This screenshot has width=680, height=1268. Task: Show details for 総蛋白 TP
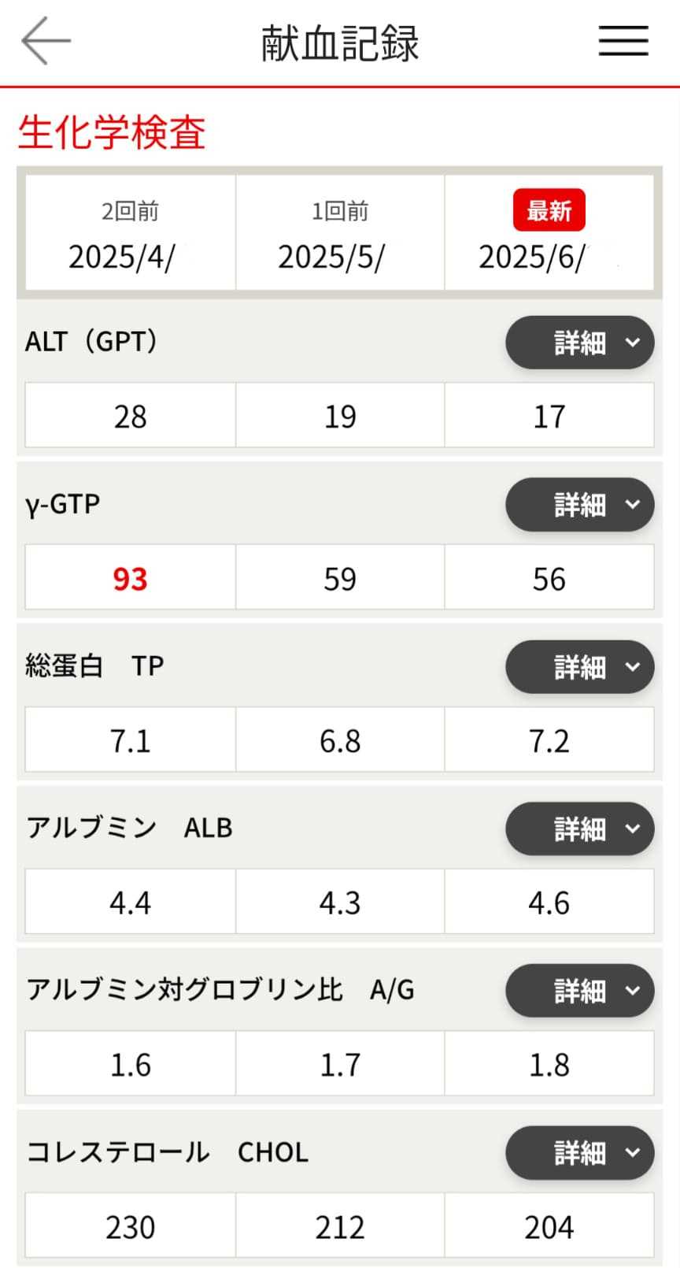[579, 667]
